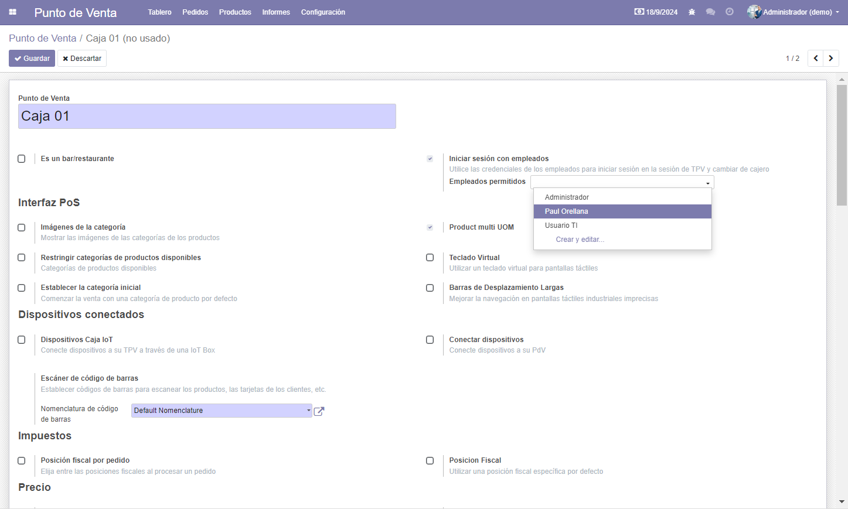Open the activities clock icon

tap(730, 12)
